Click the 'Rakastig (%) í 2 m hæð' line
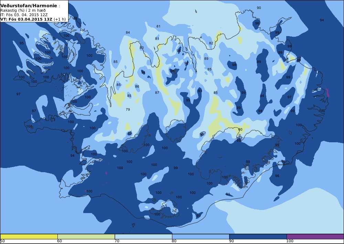 (23, 11)
